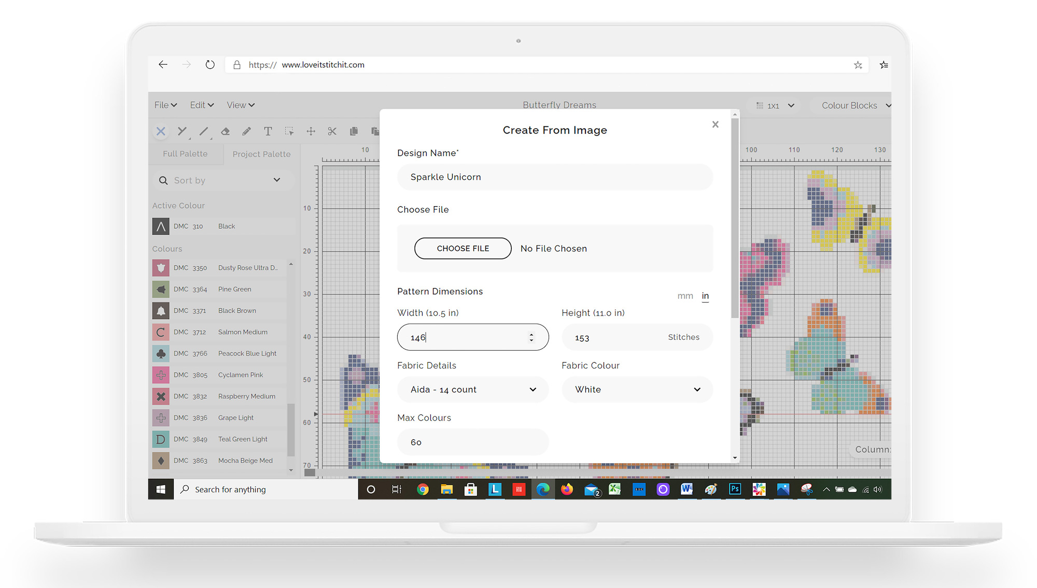Switch to the Full Palette tab
Screen dimensions: 1037x588
tap(185, 154)
